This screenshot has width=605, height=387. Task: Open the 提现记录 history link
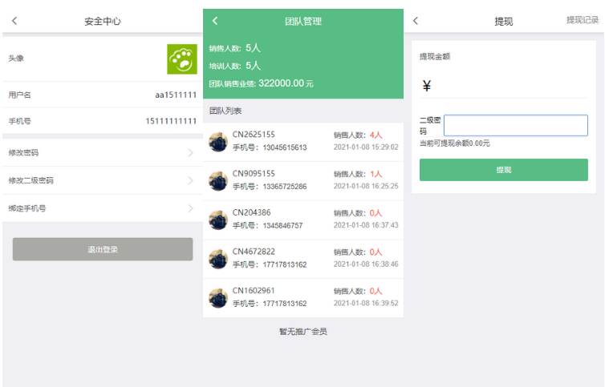coord(583,20)
